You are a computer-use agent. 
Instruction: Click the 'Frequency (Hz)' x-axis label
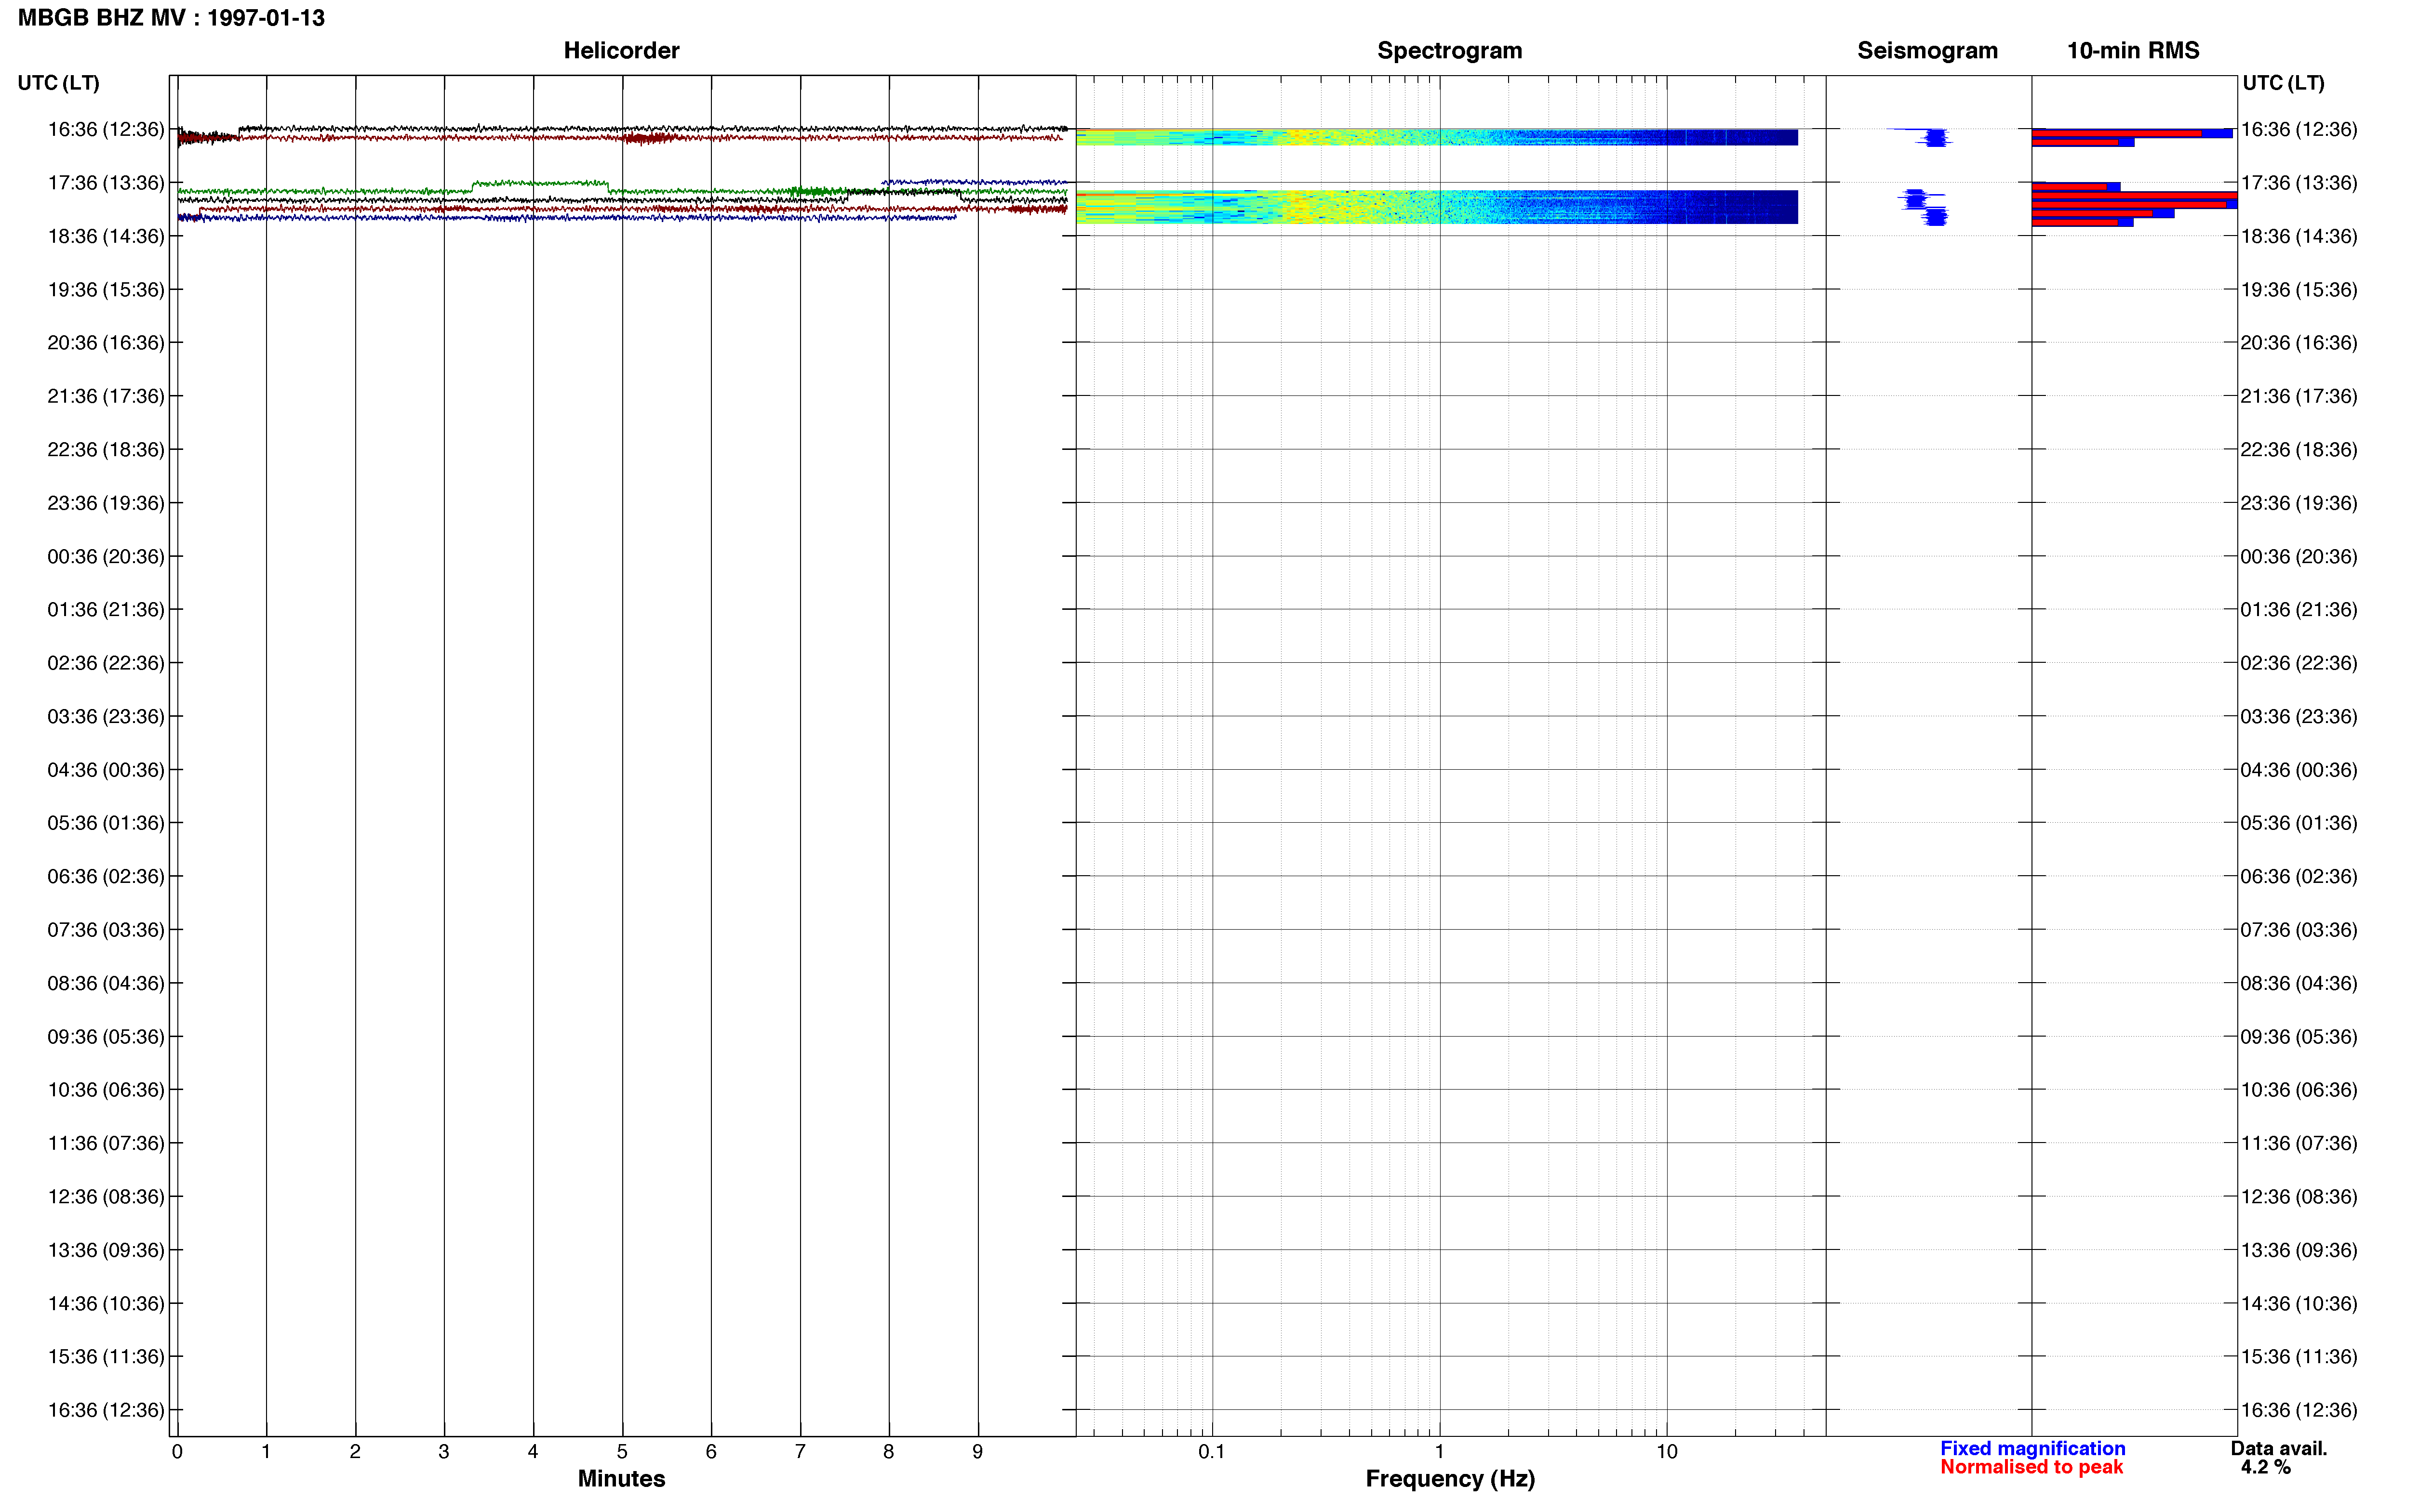coord(1450,1479)
